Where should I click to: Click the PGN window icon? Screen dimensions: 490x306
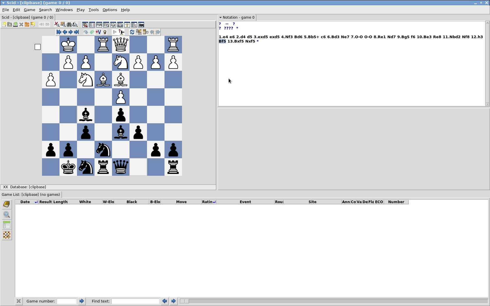(x=99, y=25)
